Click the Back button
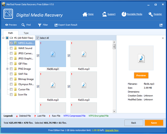The height and width of the screenshot is (134, 167). tap(134, 123)
